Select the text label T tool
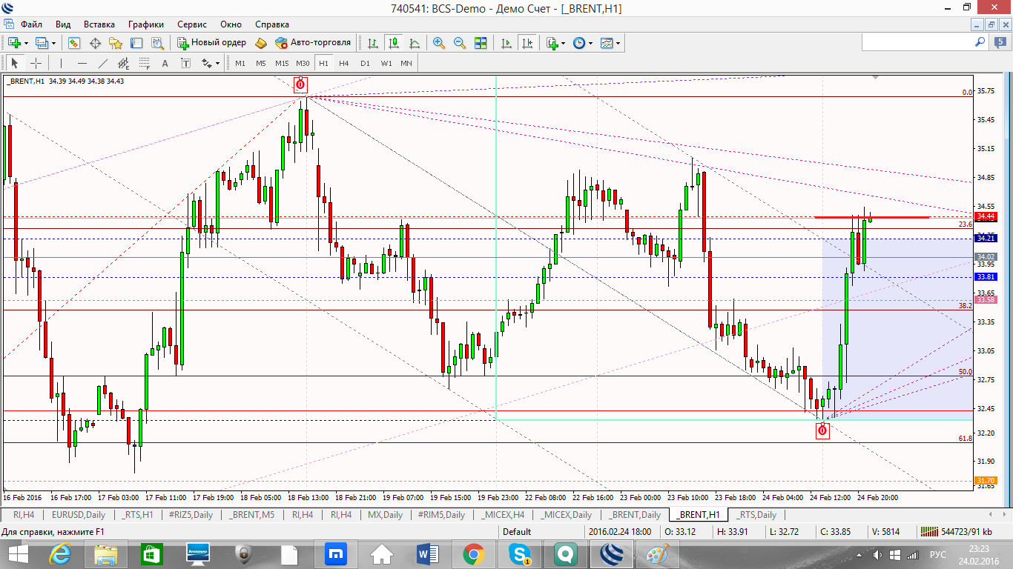Viewport: 1013px width, 569px height. [x=185, y=63]
